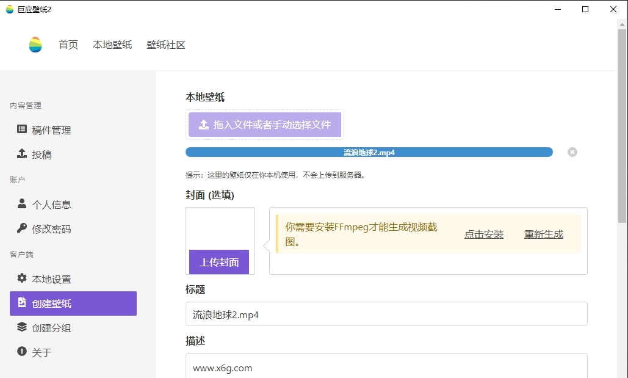Viewport: 628px width, 378px height.
Task: Switch to the 本地壁纸 tab
Action: tap(112, 45)
